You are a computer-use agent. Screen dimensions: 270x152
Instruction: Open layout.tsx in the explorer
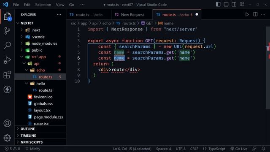point(40,110)
